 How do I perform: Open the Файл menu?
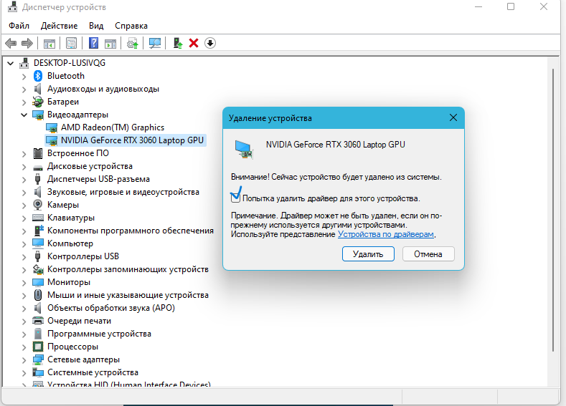click(19, 26)
